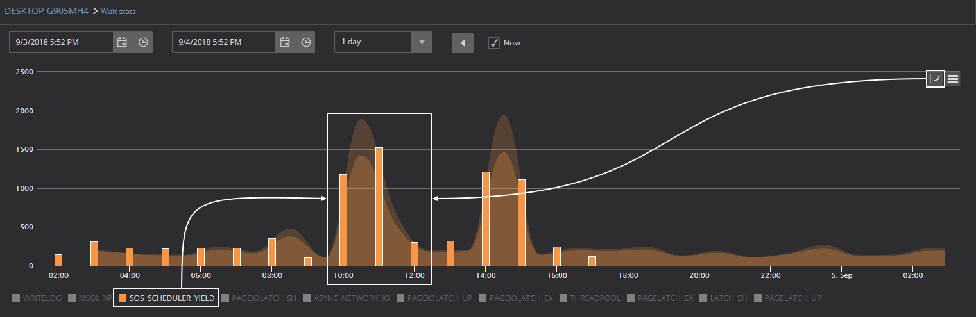Toggle the Now checkbox
Image resolution: width=976 pixels, height=317 pixels.
493,43
